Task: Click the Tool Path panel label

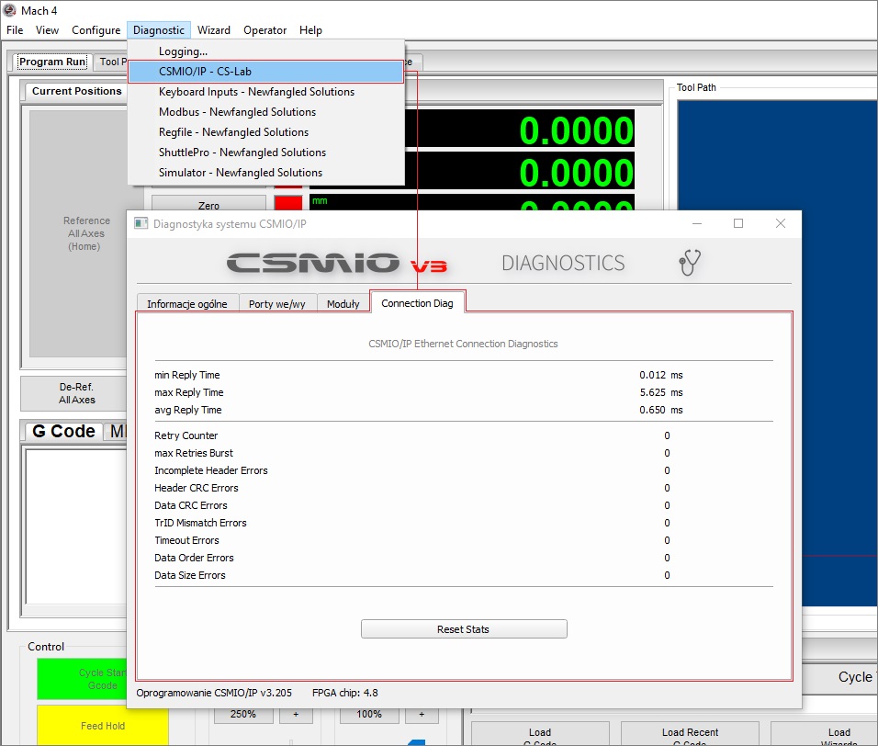Action: coord(696,87)
